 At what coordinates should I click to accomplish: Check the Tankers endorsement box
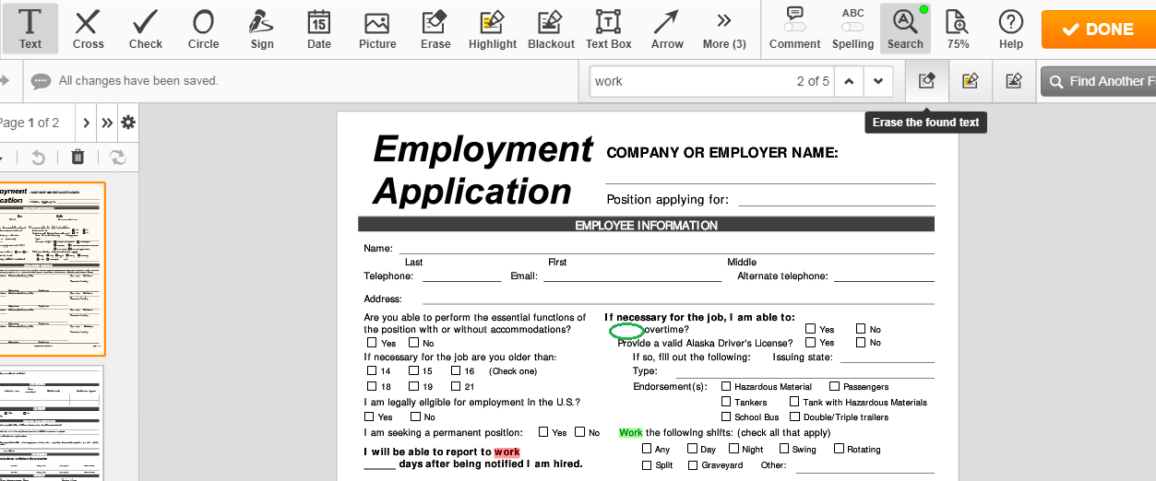point(726,402)
